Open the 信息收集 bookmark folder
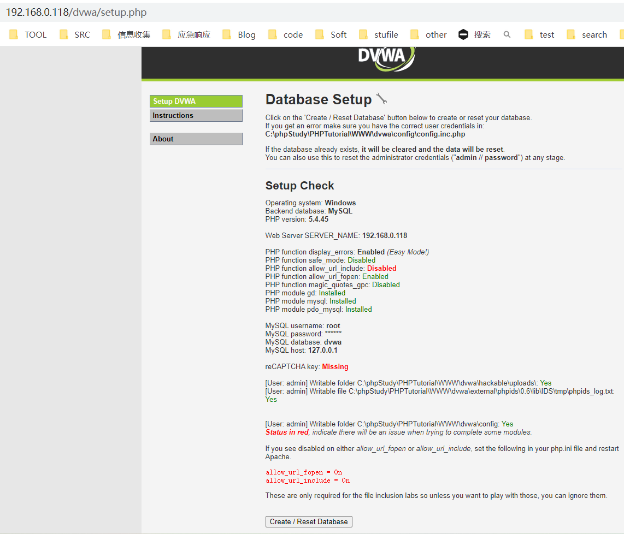 pyautogui.click(x=127, y=34)
